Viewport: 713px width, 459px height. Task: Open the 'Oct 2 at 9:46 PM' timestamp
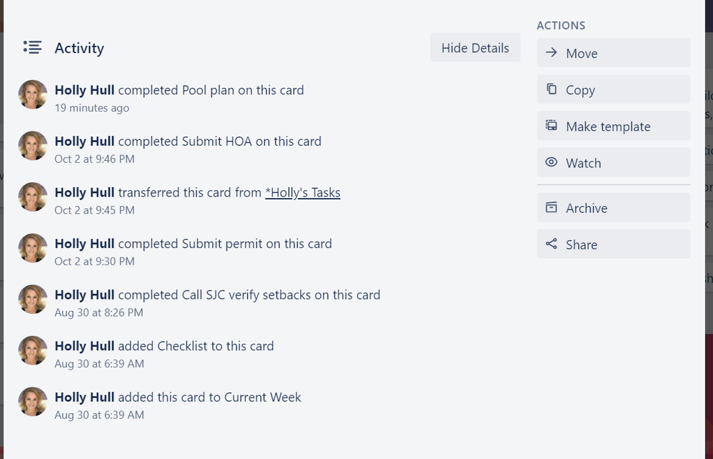click(94, 159)
